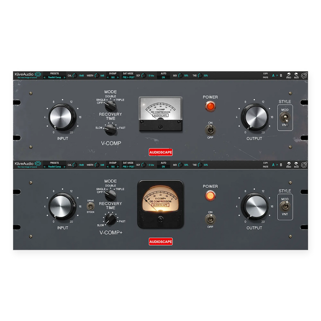Image resolution: width=321 pixels, height=321 pixels.
Task: Click the red AUDIOSCAPE badge on V-COMP+
Action: click(160, 241)
